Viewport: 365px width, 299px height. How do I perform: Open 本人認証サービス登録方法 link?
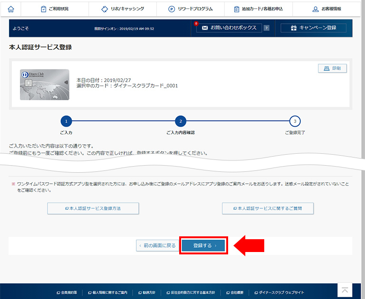(93, 208)
